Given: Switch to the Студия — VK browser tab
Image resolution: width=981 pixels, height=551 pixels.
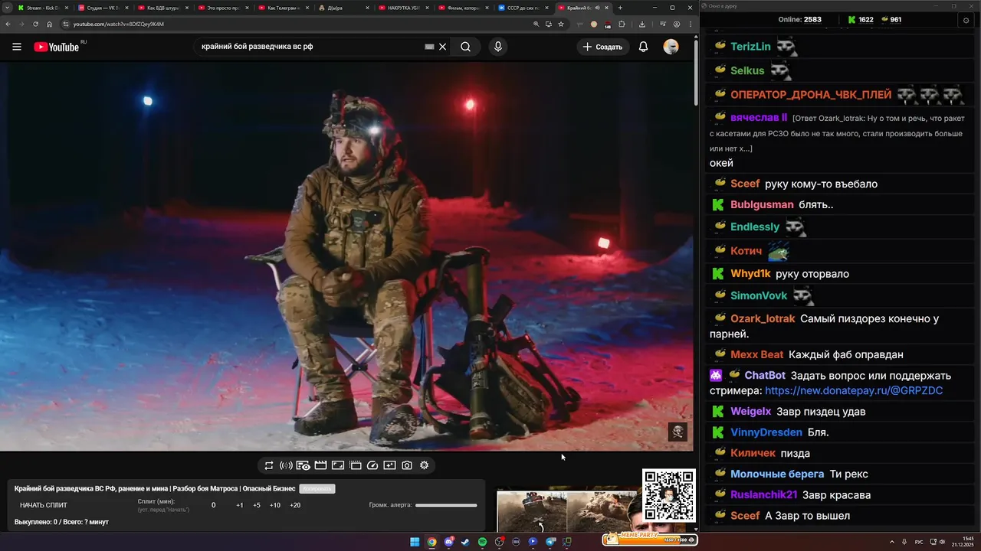Looking at the screenshot, I should coord(103,8).
